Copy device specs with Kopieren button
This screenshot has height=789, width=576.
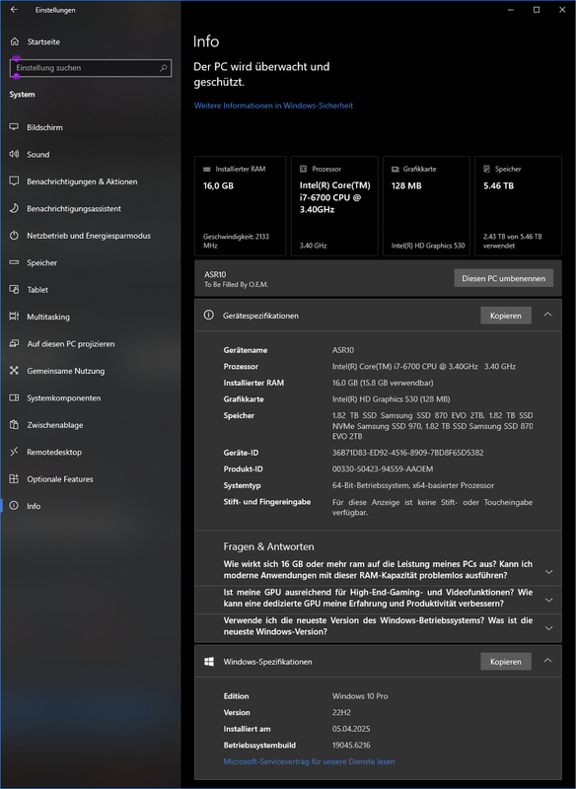[506, 316]
